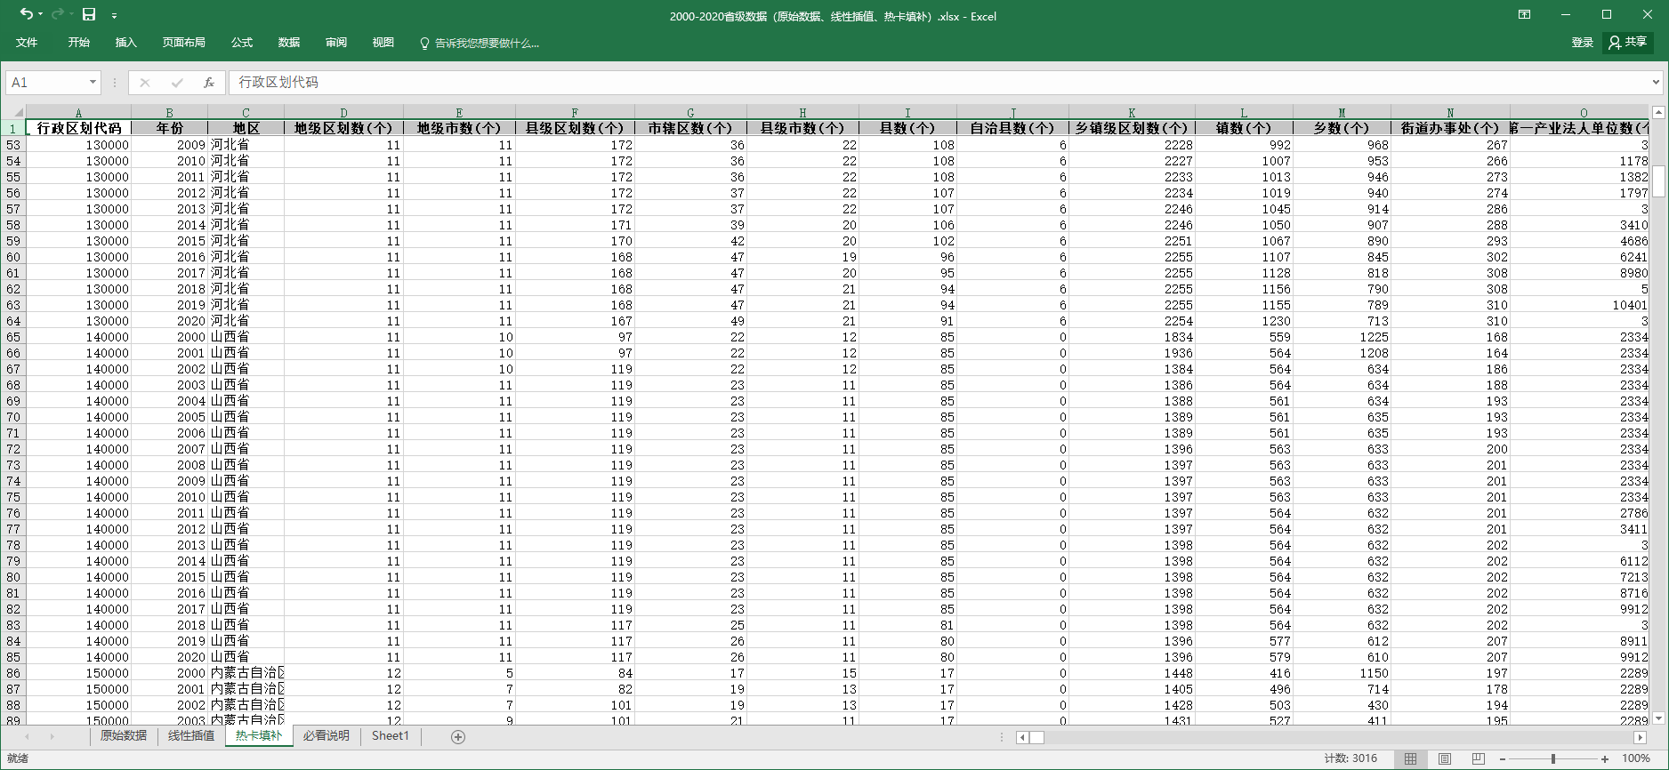Open the 文件 menu

coord(27,43)
